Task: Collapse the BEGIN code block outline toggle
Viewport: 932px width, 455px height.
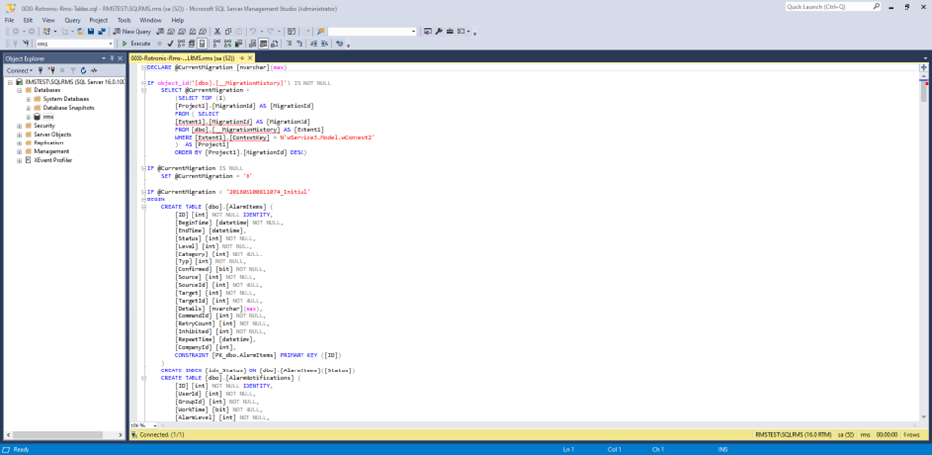Action: pos(143,199)
